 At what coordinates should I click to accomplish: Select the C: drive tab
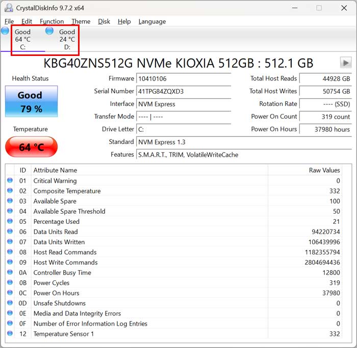22,39
